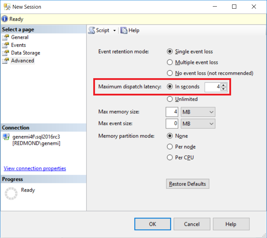This screenshot has width=267, height=238.
Task: Close the New Session dialog
Action: (x=254, y=7)
